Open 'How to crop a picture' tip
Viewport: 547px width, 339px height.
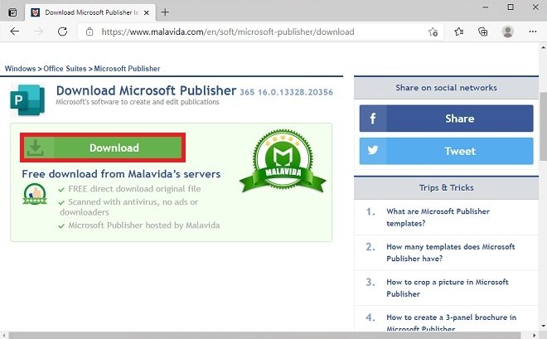[x=448, y=288]
